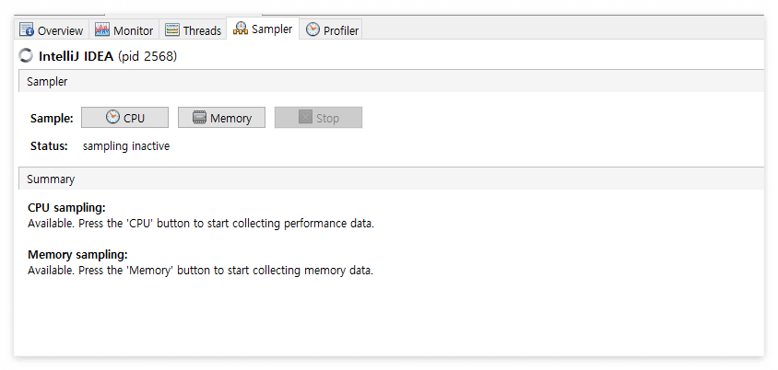Click the X icon on the Stop button
This screenshot has height=370, width=778.
[306, 118]
